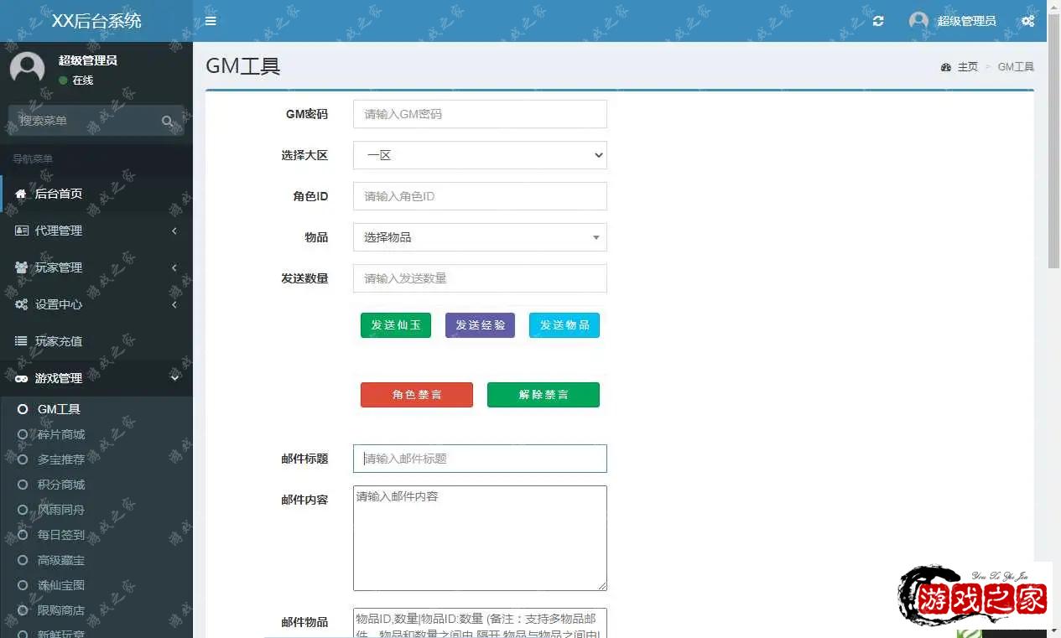The height and width of the screenshot is (638, 1061).
Task: Click the list icon beside 玩家充值
Action: click(x=22, y=341)
